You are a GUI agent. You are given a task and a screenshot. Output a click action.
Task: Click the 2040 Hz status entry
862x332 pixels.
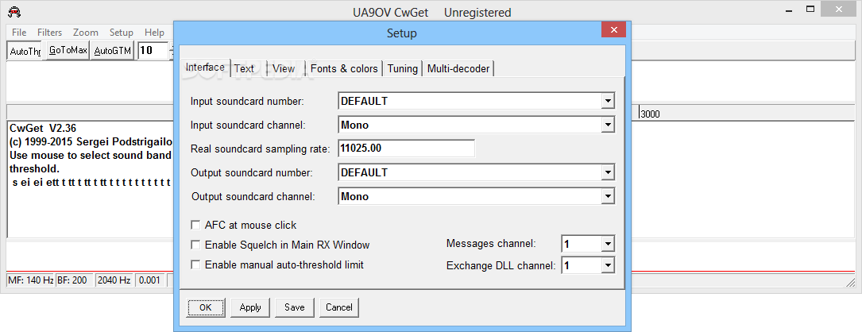coord(114,280)
